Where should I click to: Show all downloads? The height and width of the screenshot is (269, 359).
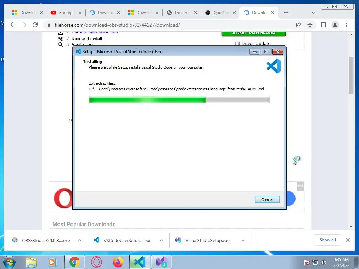coord(328,240)
